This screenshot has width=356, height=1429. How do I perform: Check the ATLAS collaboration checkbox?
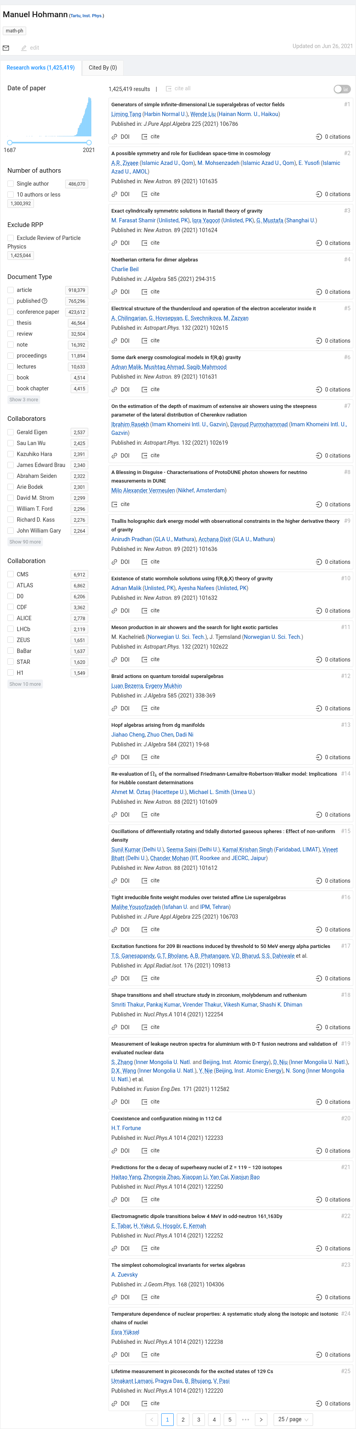(x=11, y=585)
